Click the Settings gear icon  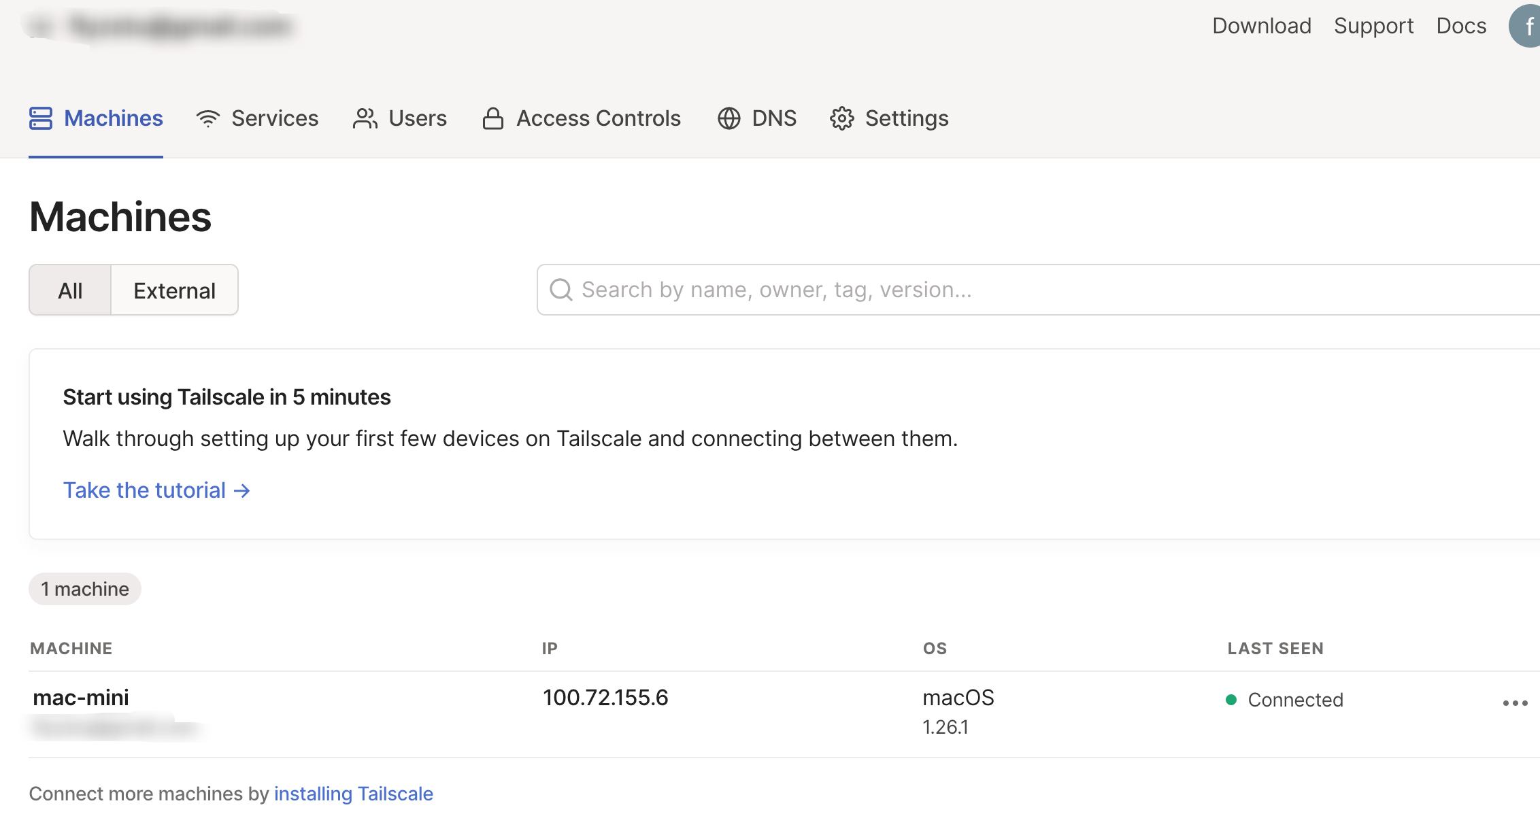(x=842, y=118)
